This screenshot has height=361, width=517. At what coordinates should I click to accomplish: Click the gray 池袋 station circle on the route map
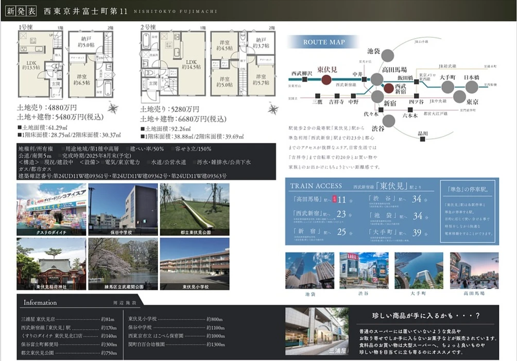pos(388,56)
